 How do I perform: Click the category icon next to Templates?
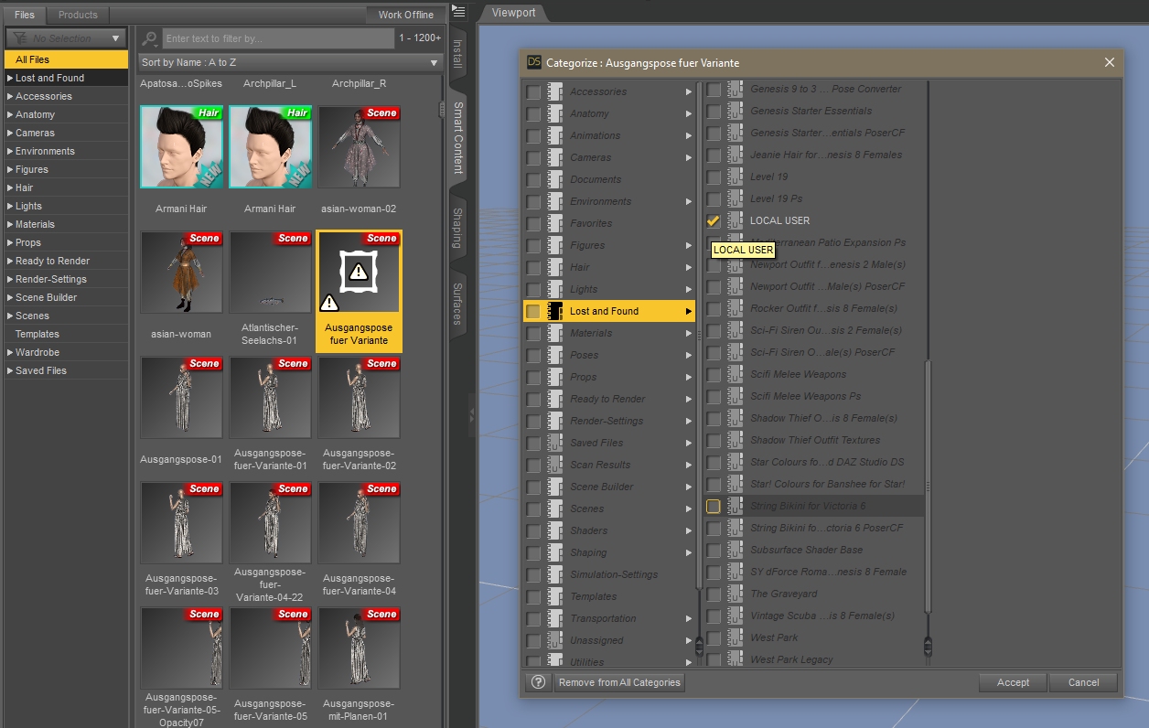[x=554, y=596]
